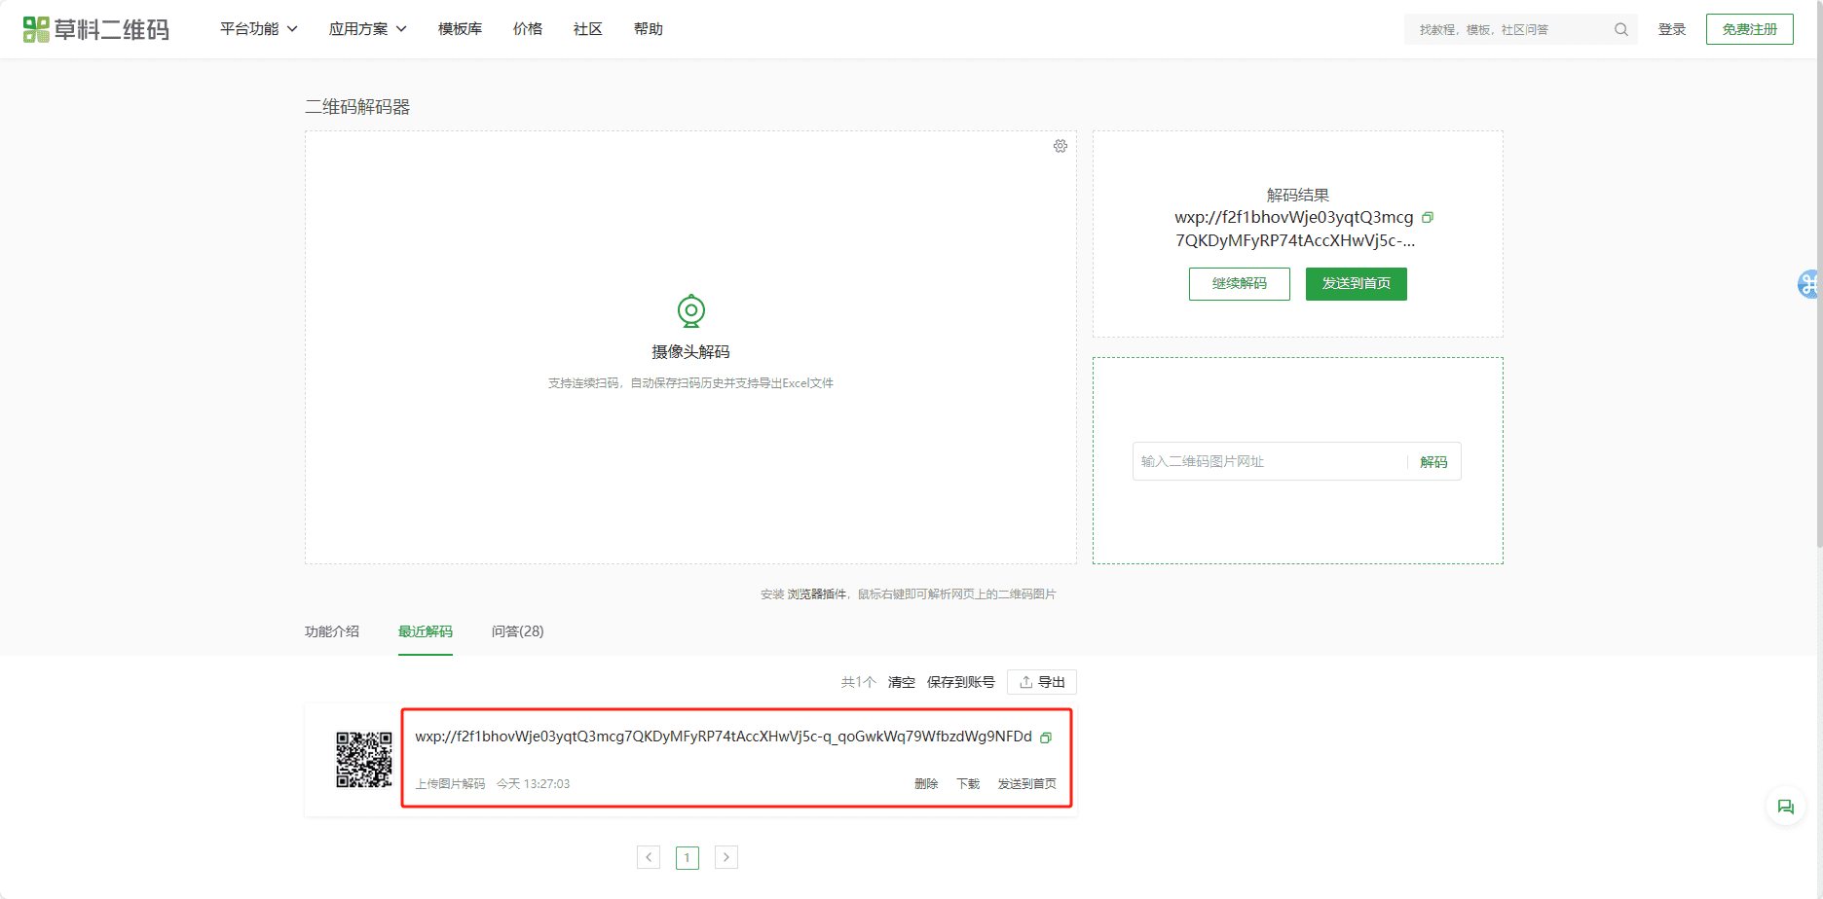Open the 浏览器插件 link
The height and width of the screenshot is (899, 1823).
point(817,594)
